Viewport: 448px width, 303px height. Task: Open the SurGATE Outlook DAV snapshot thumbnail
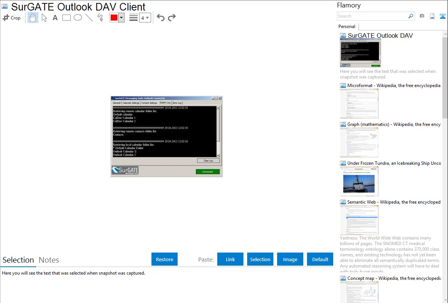pyautogui.click(x=360, y=53)
